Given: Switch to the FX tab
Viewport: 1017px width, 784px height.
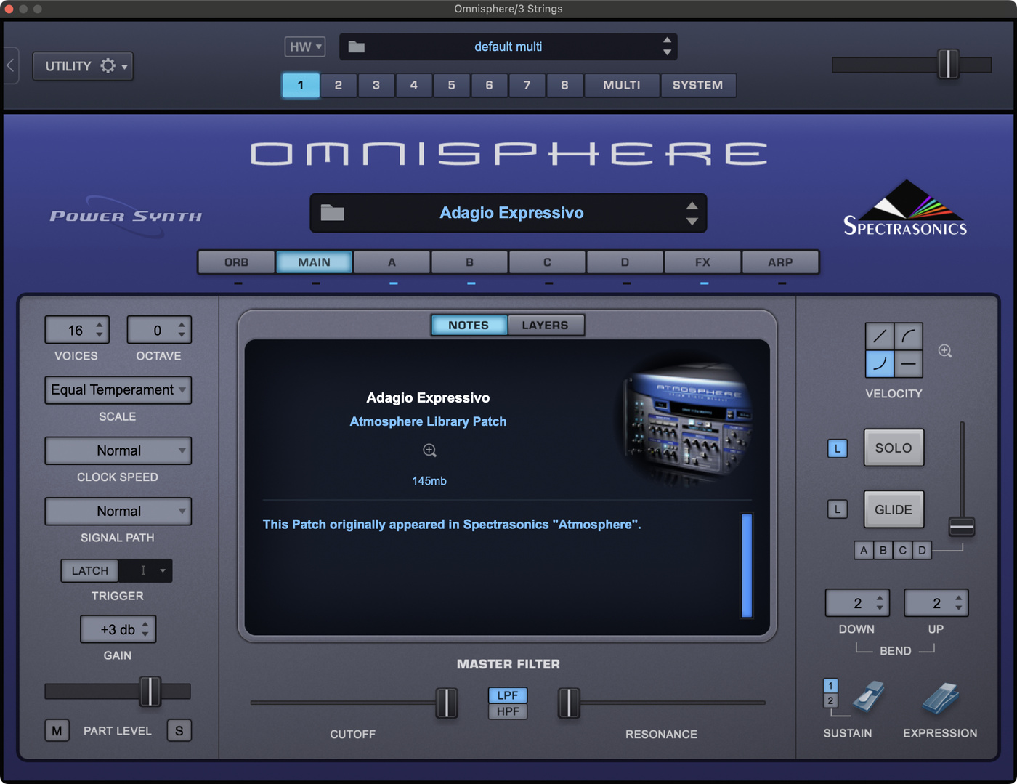Looking at the screenshot, I should [702, 262].
